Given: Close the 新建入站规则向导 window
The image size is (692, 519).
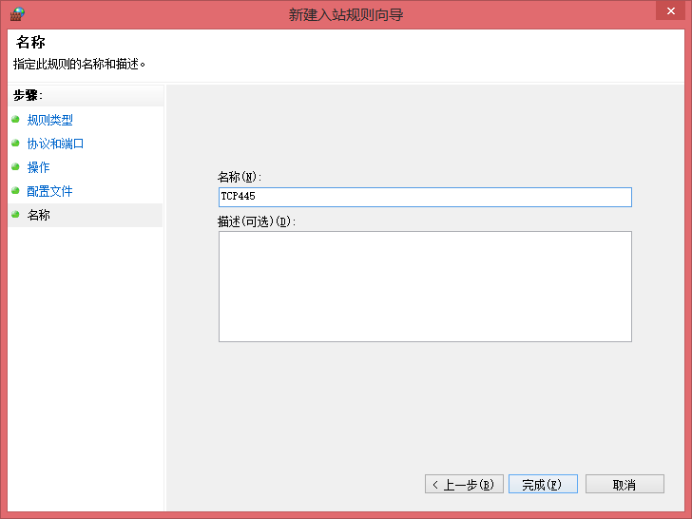Looking at the screenshot, I should tap(670, 10).
